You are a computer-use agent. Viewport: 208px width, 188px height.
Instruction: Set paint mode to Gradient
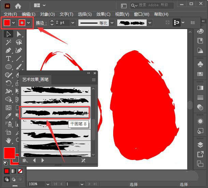(x=13, y=171)
